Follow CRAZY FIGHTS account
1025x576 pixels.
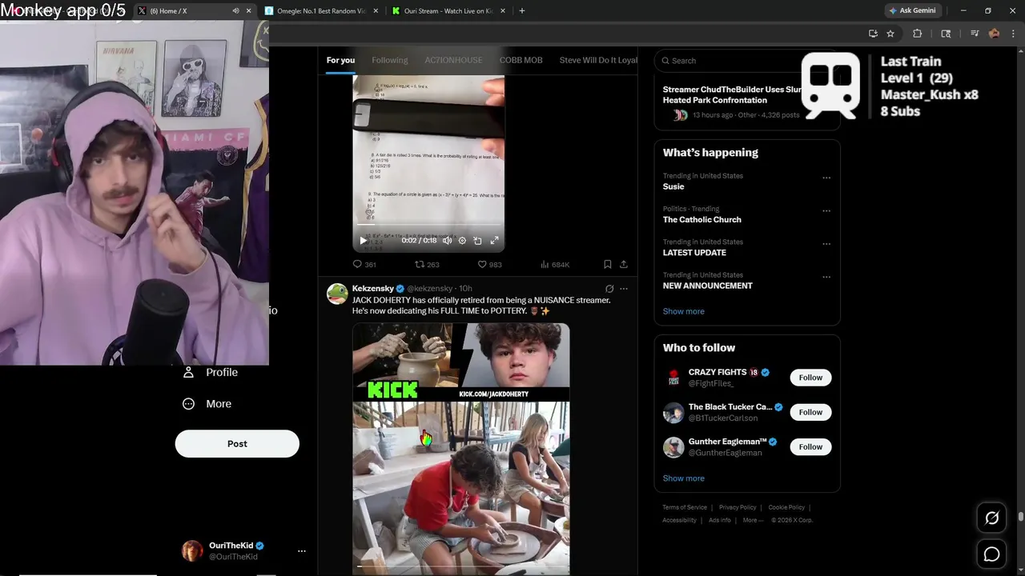coord(810,378)
